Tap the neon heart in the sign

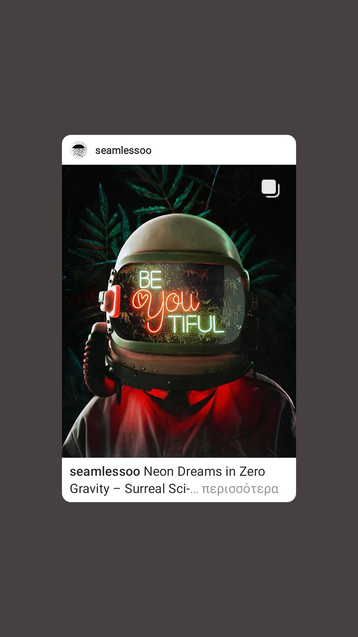[140, 299]
